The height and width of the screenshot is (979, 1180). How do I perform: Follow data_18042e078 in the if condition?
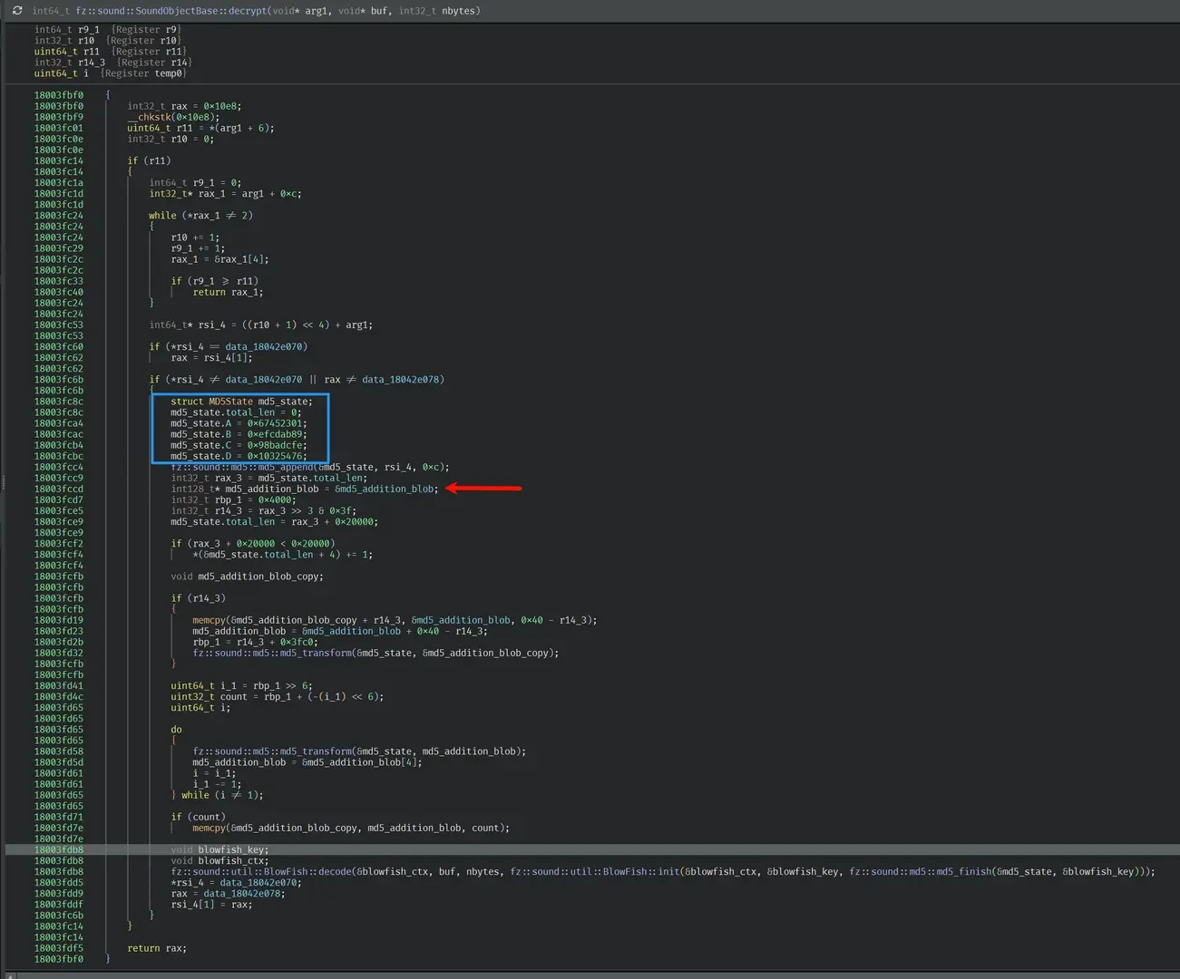pos(400,379)
